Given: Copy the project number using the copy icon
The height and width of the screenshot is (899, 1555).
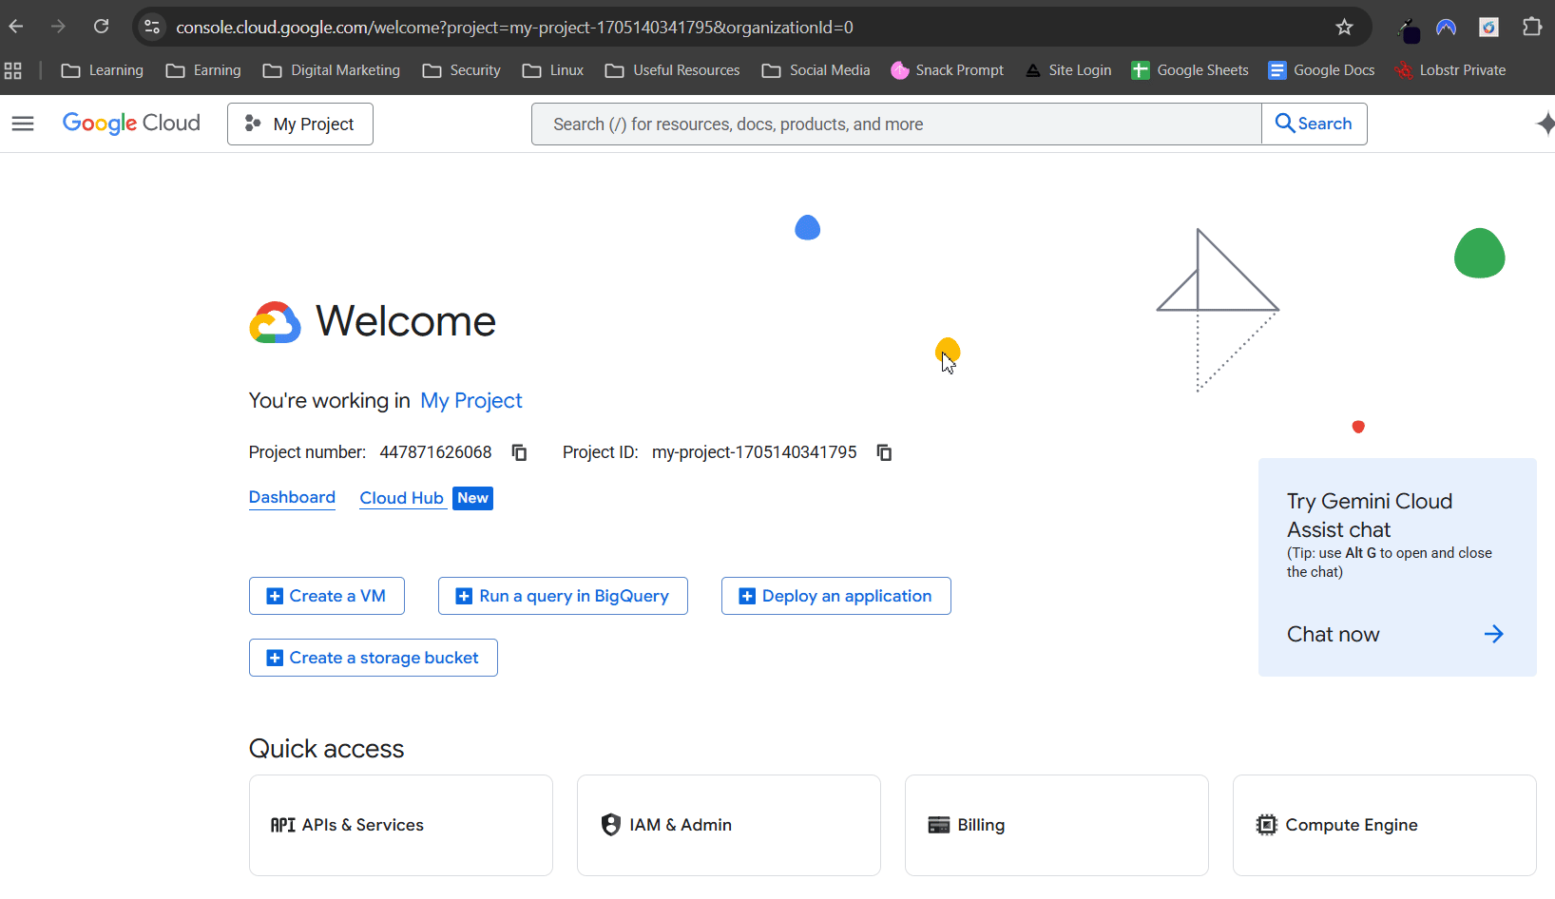Looking at the screenshot, I should click(x=519, y=451).
